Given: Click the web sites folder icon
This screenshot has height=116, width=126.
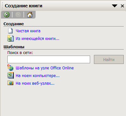Looking at the screenshot, I should tap(10, 83).
